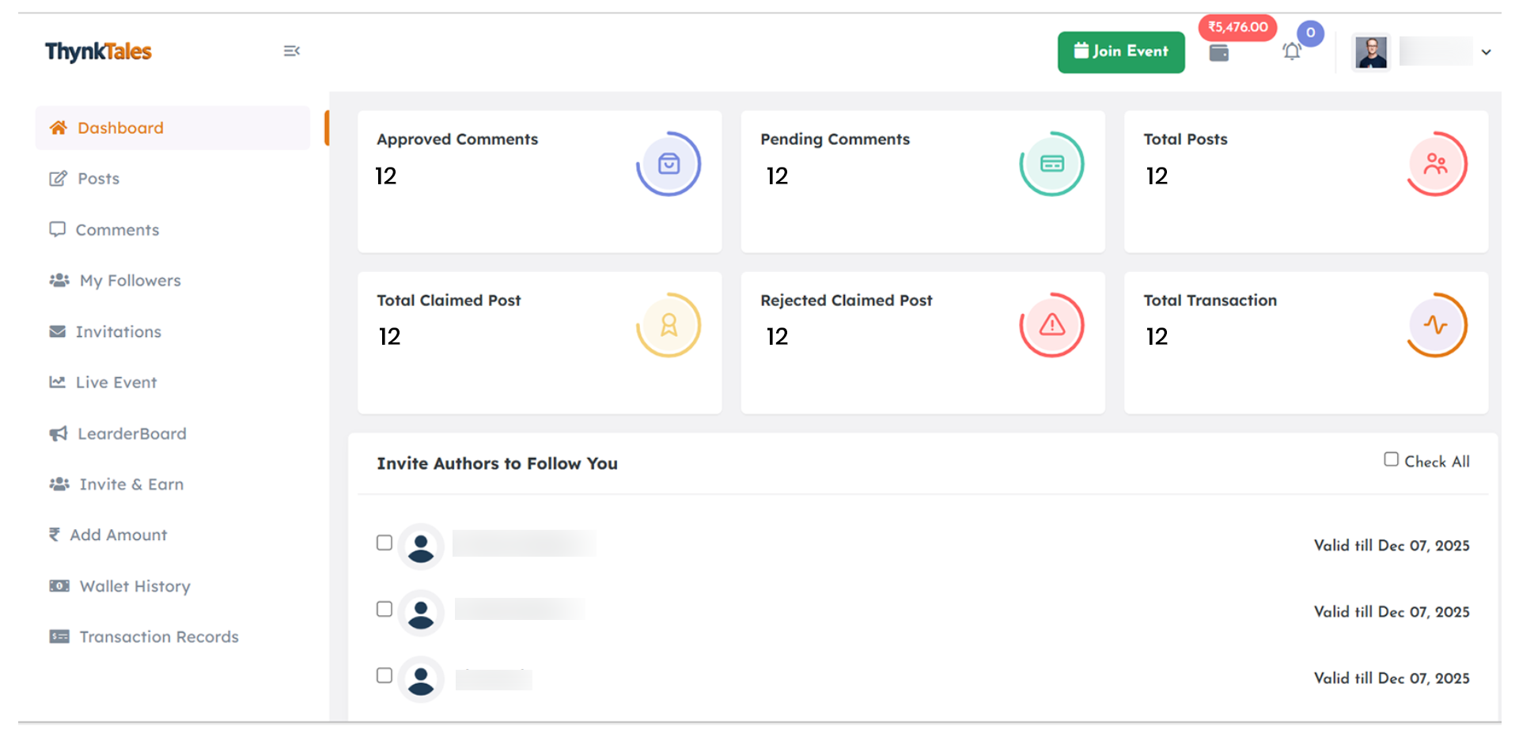Select the Comments section in sidebar

click(x=116, y=229)
